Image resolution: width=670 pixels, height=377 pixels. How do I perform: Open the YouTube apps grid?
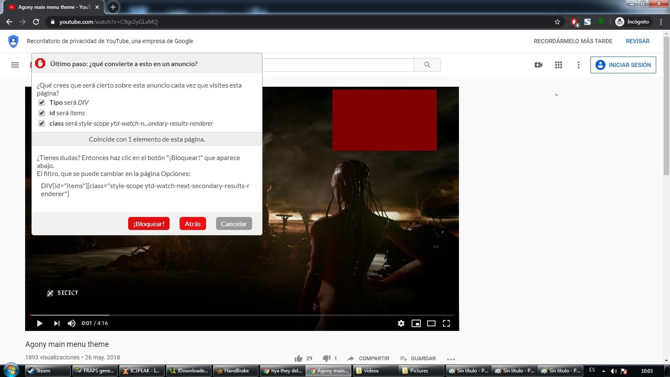coord(559,65)
